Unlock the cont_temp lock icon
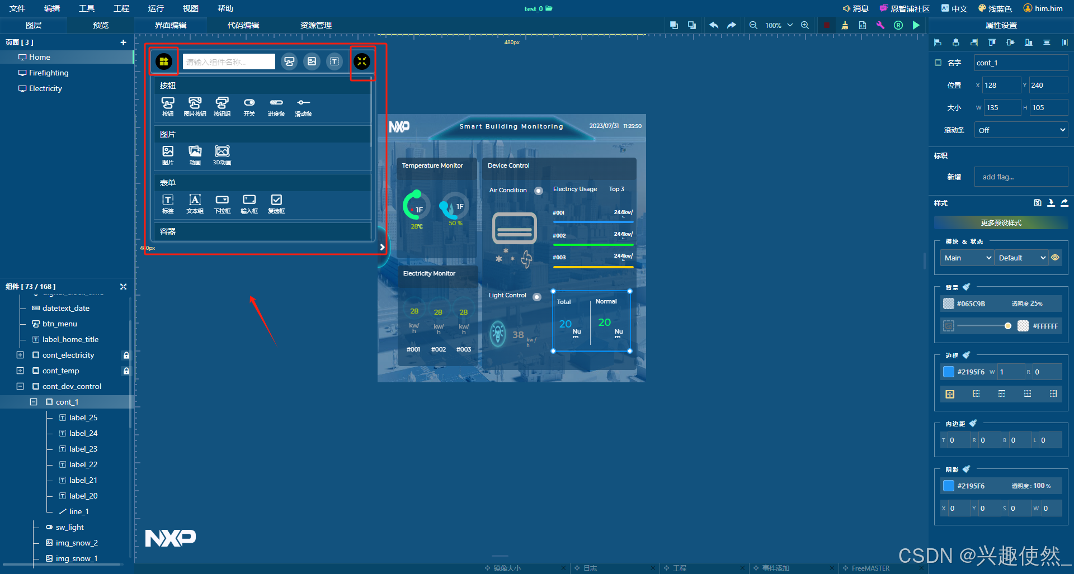Viewport: 1074px width, 574px height. 126,371
